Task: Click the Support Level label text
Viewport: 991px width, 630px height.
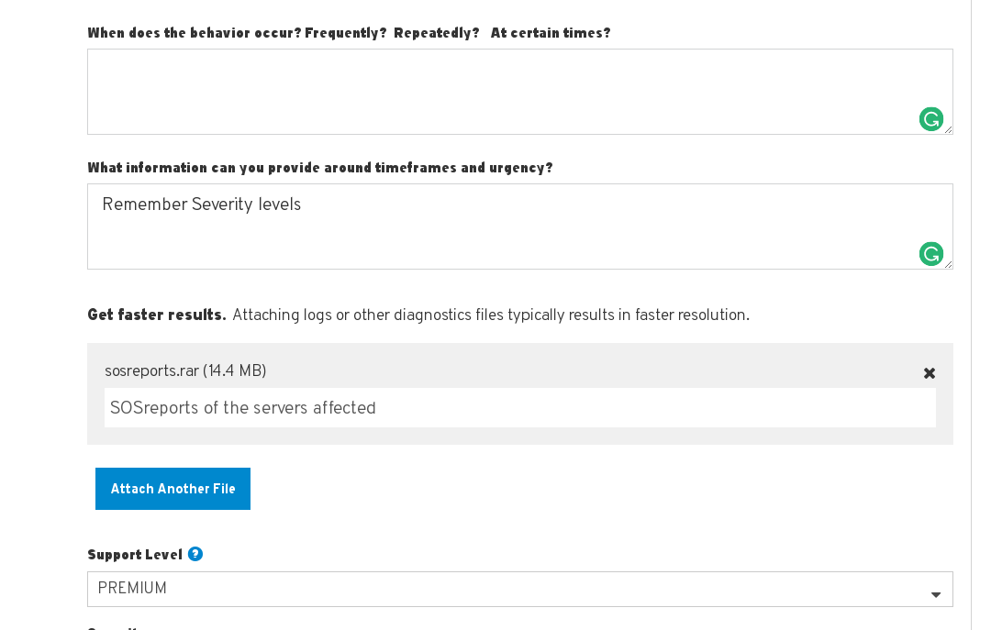Action: click(135, 555)
